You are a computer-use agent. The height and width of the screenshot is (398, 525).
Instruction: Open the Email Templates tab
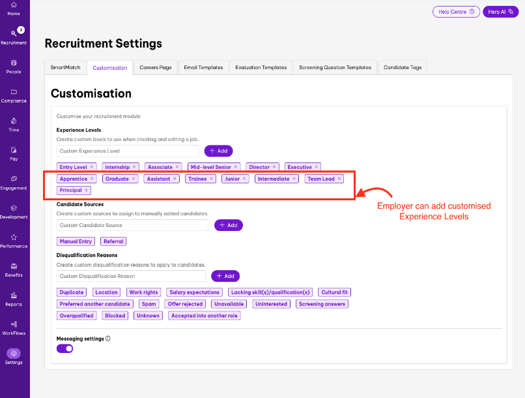coord(204,67)
